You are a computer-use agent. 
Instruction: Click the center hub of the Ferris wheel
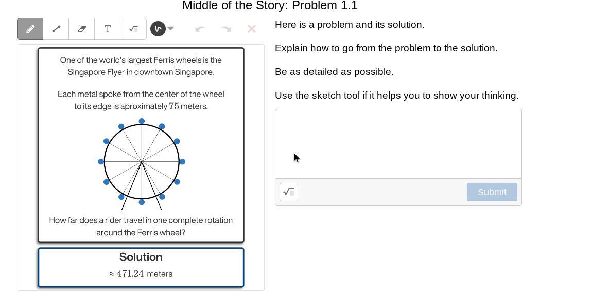pyautogui.click(x=142, y=161)
